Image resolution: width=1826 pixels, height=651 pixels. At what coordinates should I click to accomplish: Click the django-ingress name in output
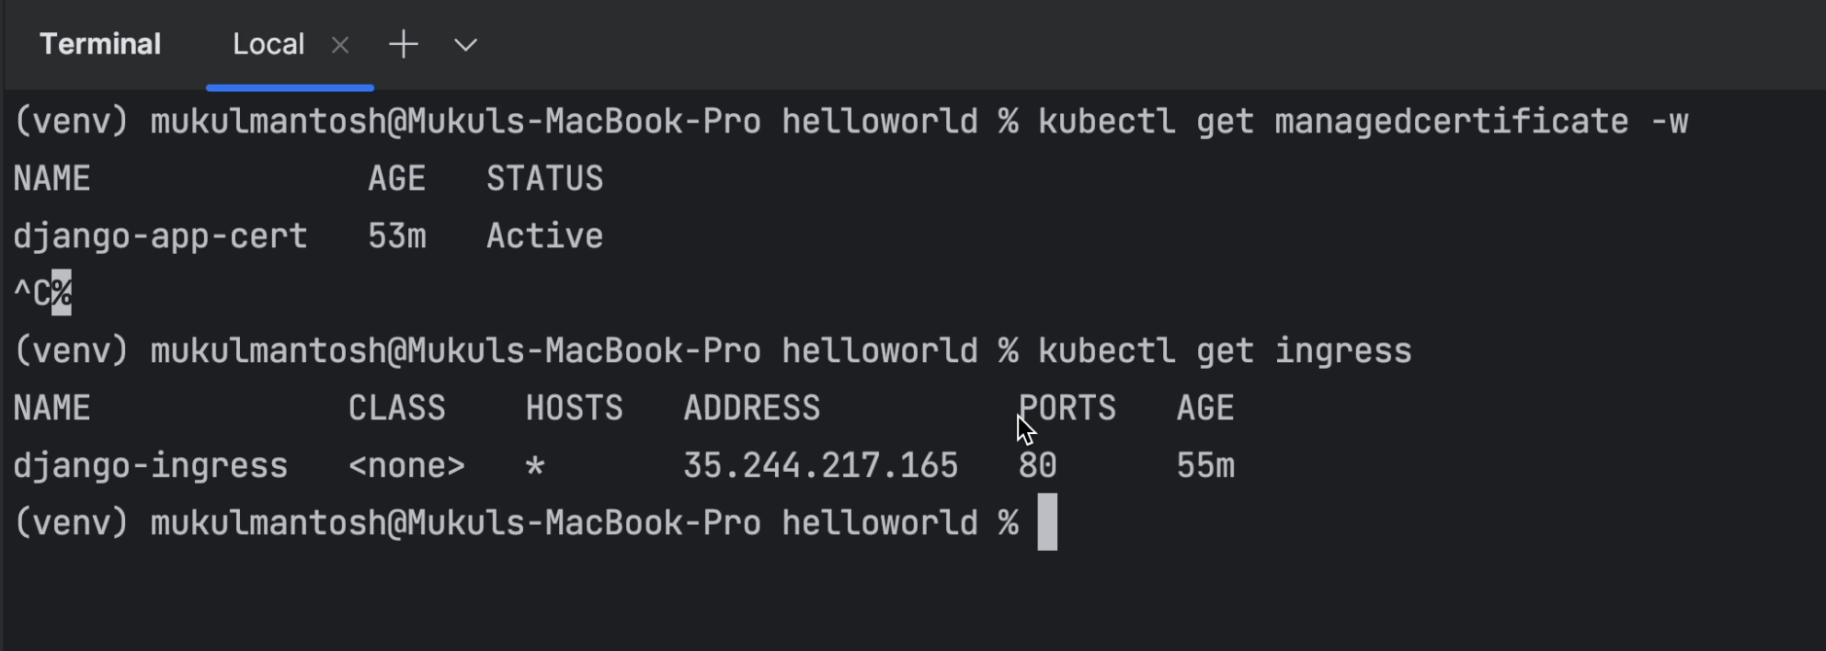point(151,466)
